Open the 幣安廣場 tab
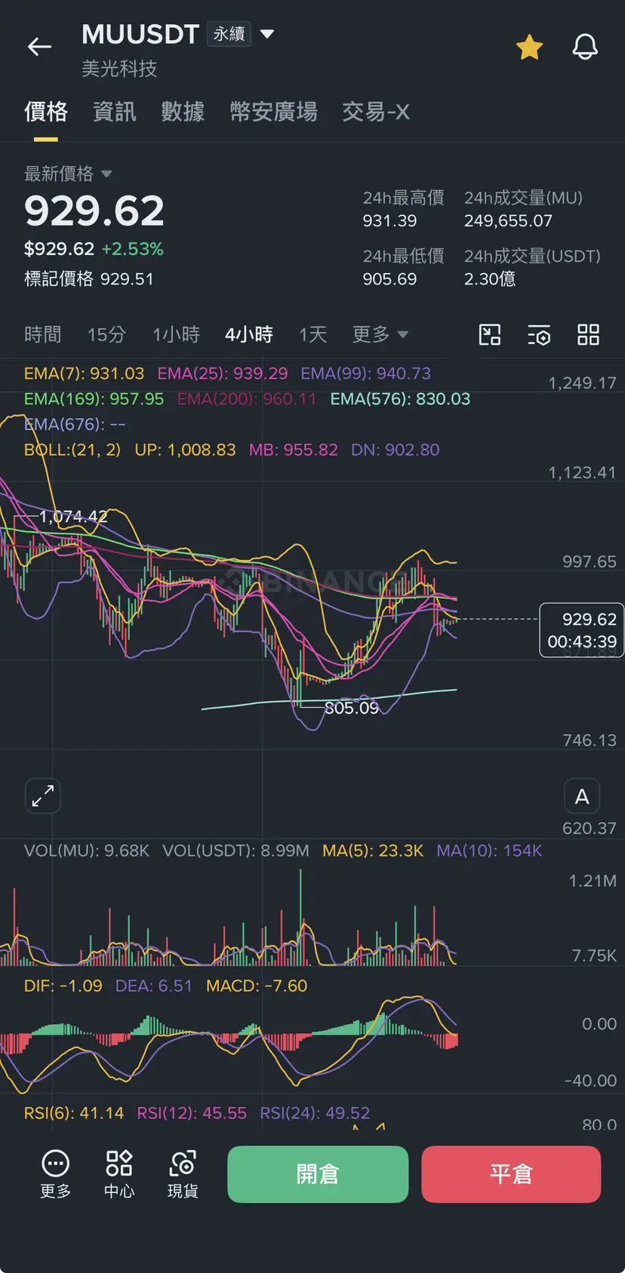This screenshot has height=1273, width=625. [x=273, y=112]
